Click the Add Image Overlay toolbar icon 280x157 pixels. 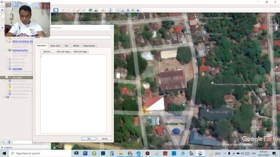[79, 10]
